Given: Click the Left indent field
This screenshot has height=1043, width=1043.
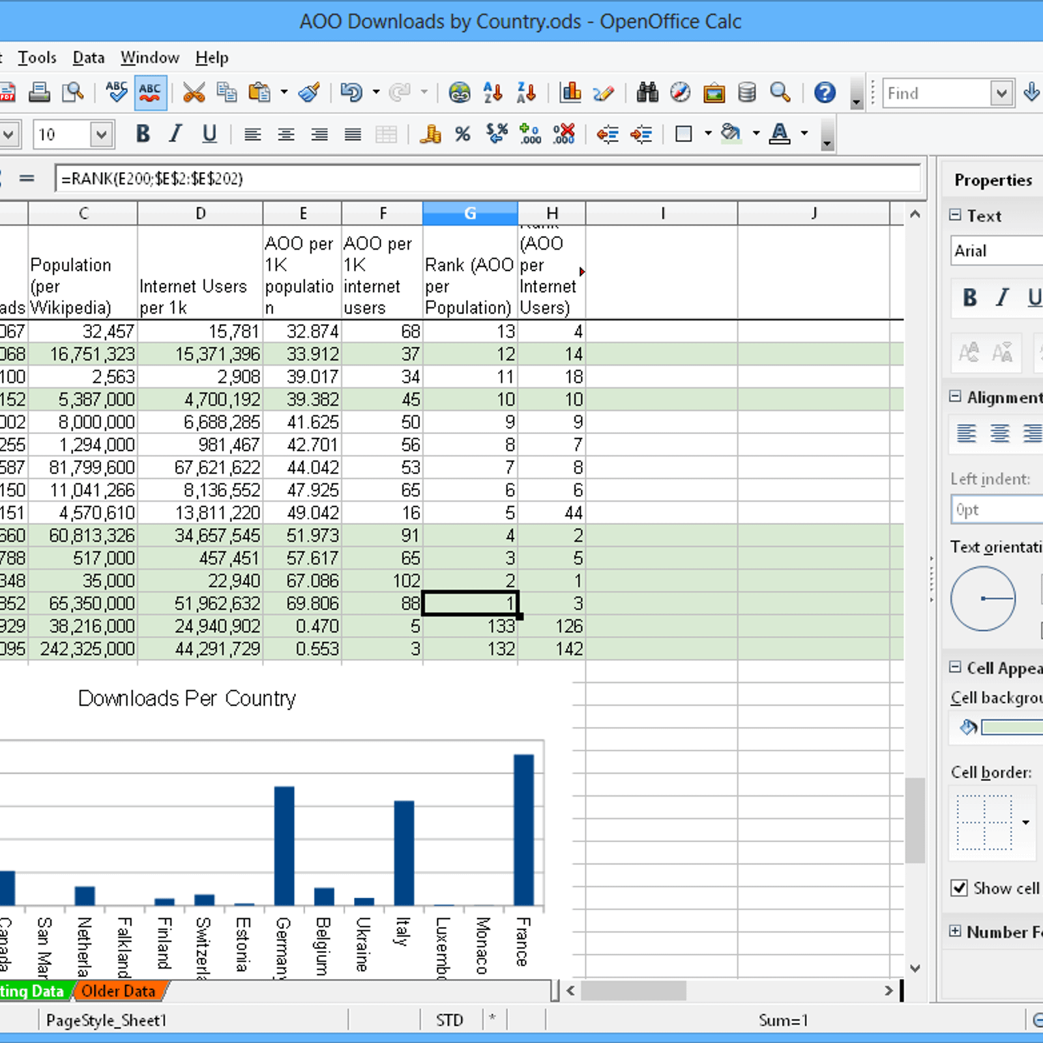Looking at the screenshot, I should 997,510.
